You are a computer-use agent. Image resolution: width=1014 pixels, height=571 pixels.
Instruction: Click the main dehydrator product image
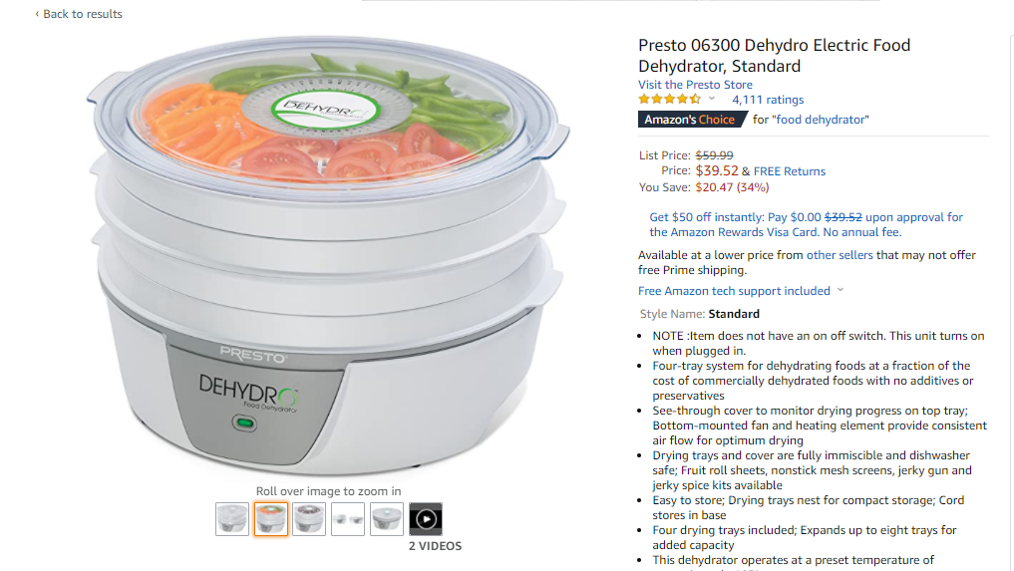tap(328, 255)
